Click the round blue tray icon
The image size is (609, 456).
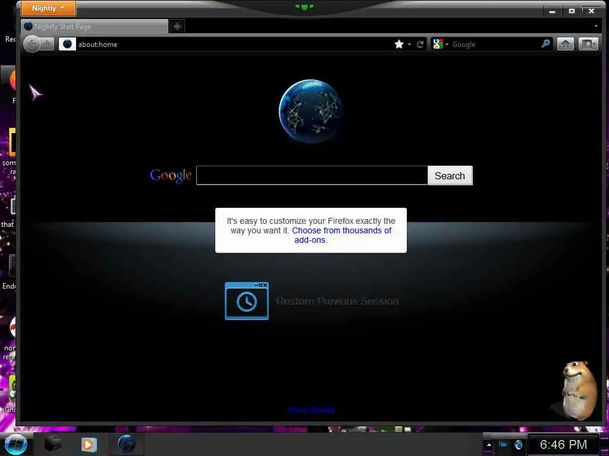tap(519, 445)
